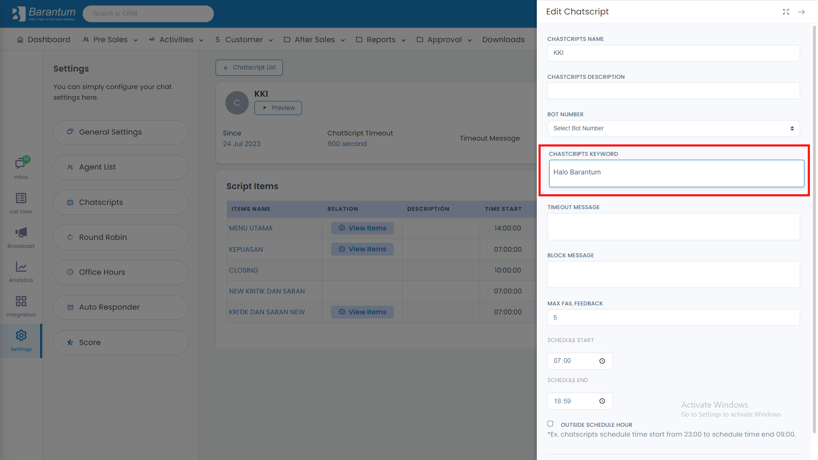Open the Broadcast megaphone icon

click(21, 233)
